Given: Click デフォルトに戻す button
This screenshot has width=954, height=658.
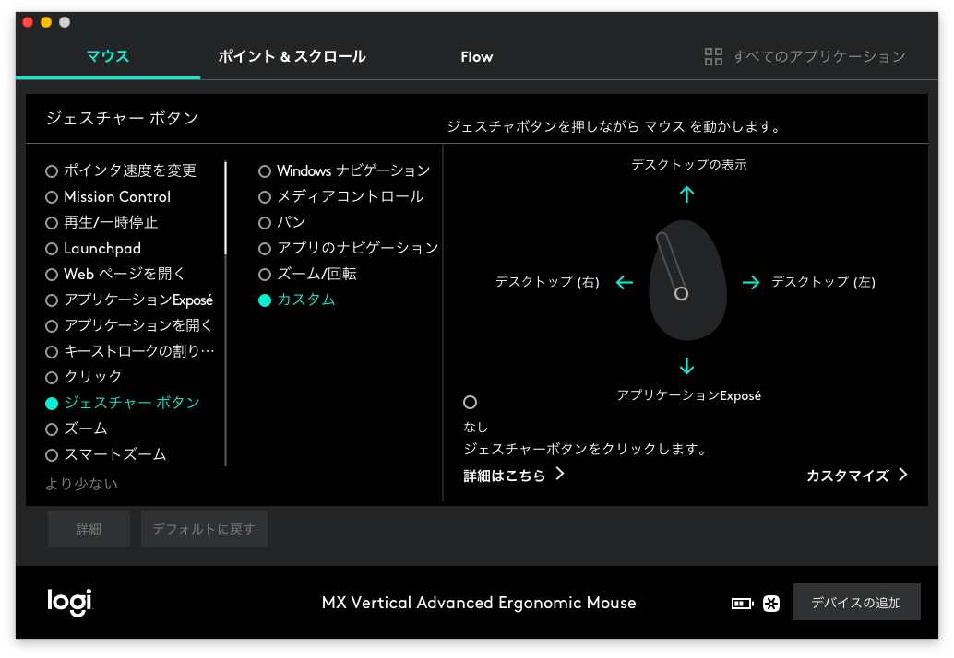Looking at the screenshot, I should click(x=204, y=529).
